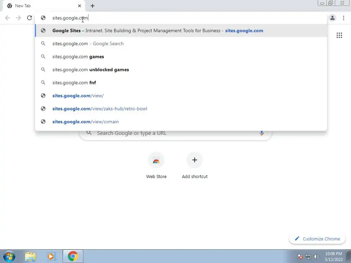Open the Action Center flag tray icon
Viewport: 351px width, 263px height.
tap(300, 256)
